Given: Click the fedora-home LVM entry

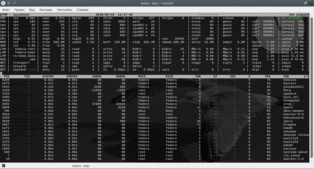Looking at the screenshot, I should [25, 52].
